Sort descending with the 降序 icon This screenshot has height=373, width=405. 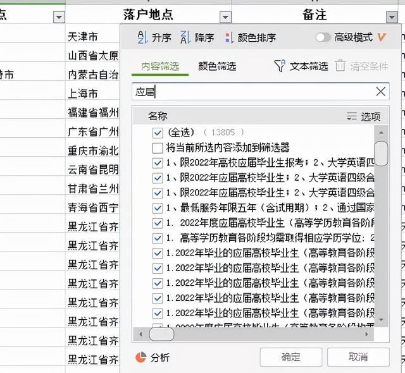[185, 38]
